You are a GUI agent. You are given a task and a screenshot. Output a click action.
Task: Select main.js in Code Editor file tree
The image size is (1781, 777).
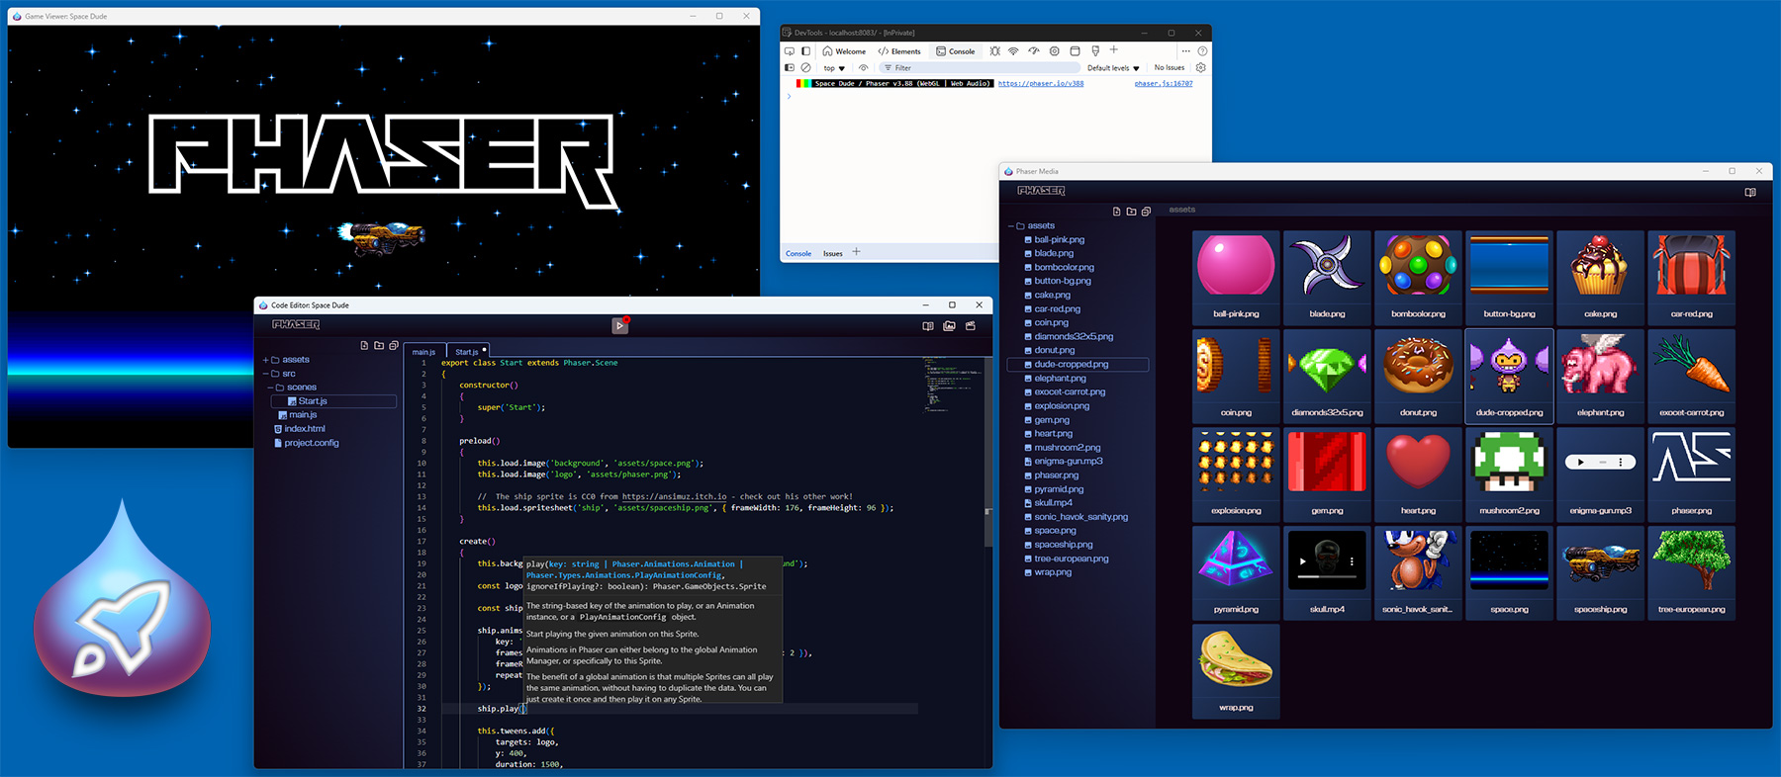click(x=297, y=415)
